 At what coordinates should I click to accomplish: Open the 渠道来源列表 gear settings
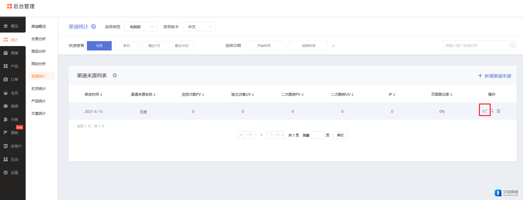tap(115, 75)
